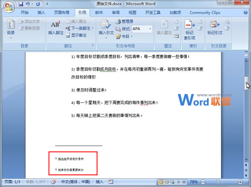251x187 pixels.
Task: Select the 引用 tab
Action: point(82,13)
